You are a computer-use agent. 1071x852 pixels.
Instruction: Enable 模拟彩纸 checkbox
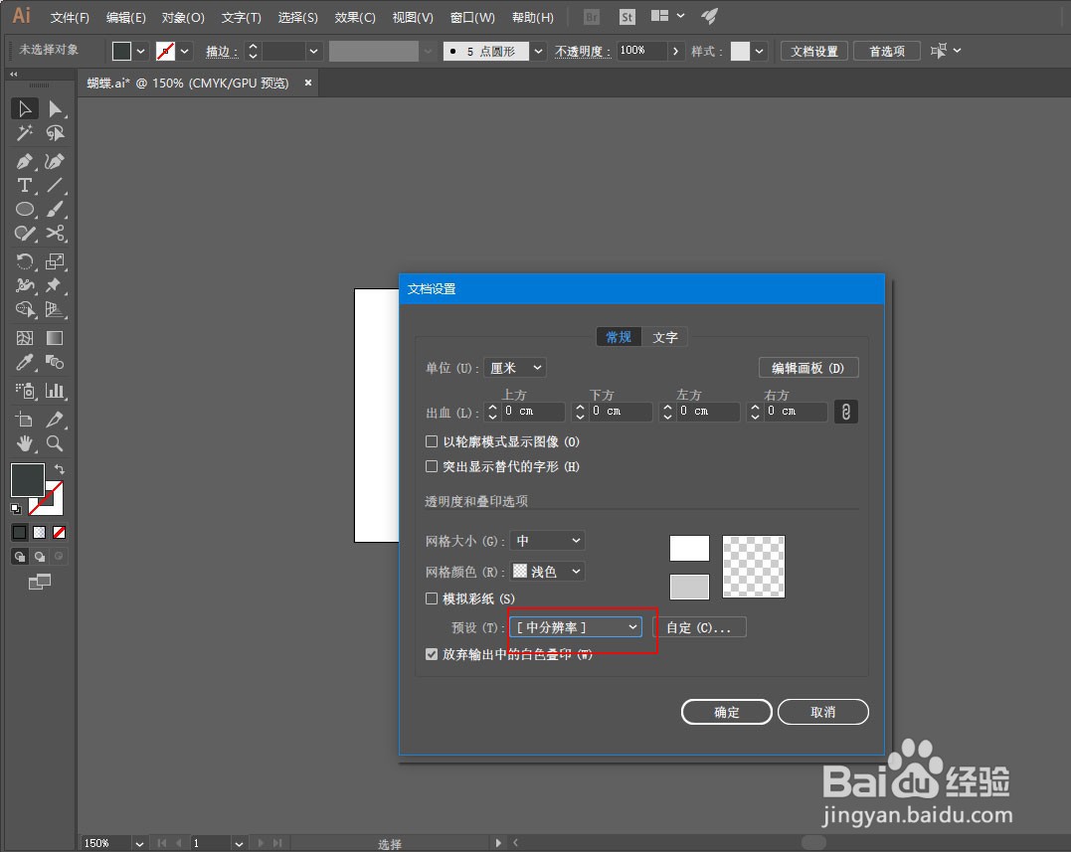432,598
